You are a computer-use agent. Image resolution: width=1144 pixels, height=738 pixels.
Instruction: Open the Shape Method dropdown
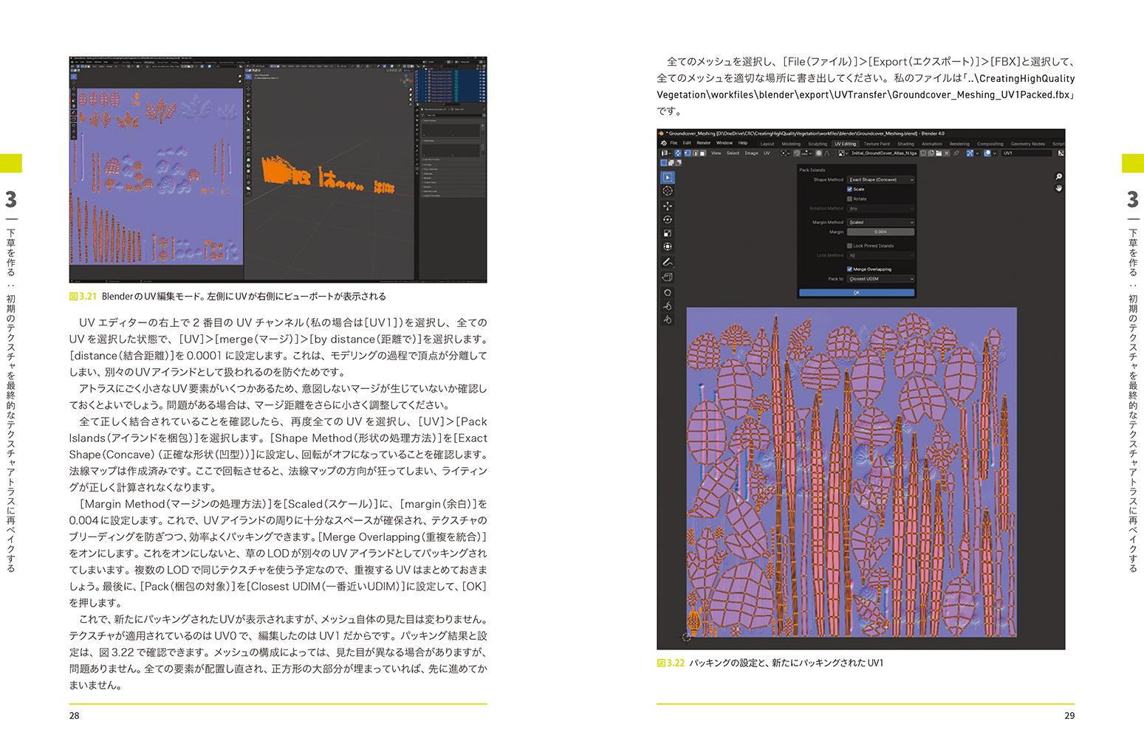[881, 179]
